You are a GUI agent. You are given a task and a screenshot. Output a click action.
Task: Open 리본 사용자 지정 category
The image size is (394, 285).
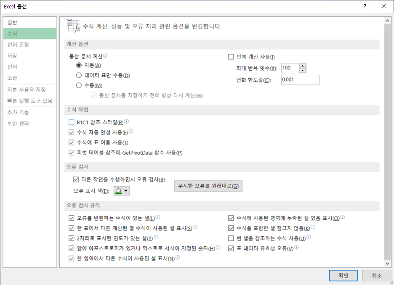pyautogui.click(x=30, y=90)
